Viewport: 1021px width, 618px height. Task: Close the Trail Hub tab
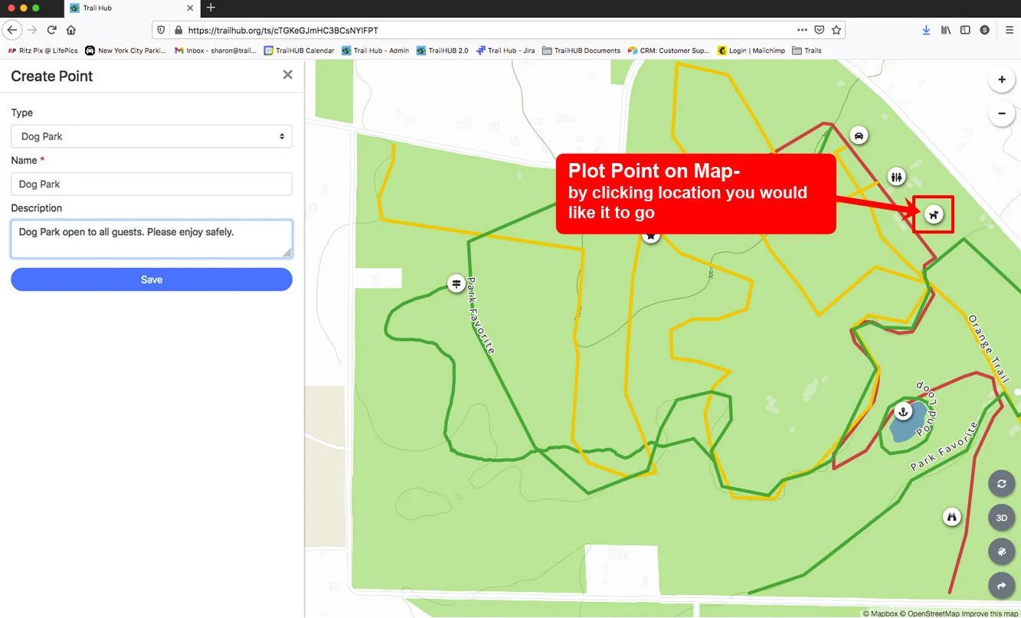click(x=190, y=8)
